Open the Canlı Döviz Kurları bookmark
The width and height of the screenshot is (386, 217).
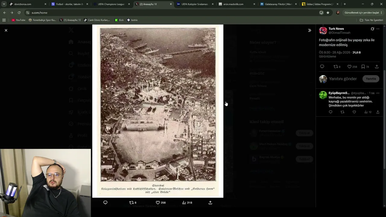(x=97, y=20)
